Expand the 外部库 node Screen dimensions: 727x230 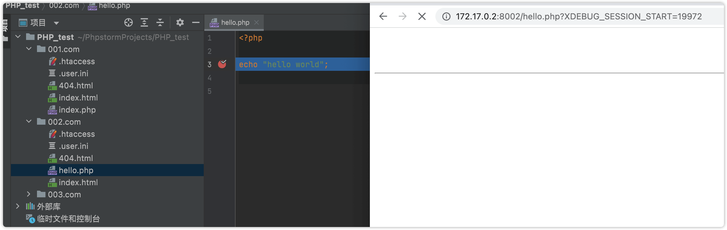18,206
